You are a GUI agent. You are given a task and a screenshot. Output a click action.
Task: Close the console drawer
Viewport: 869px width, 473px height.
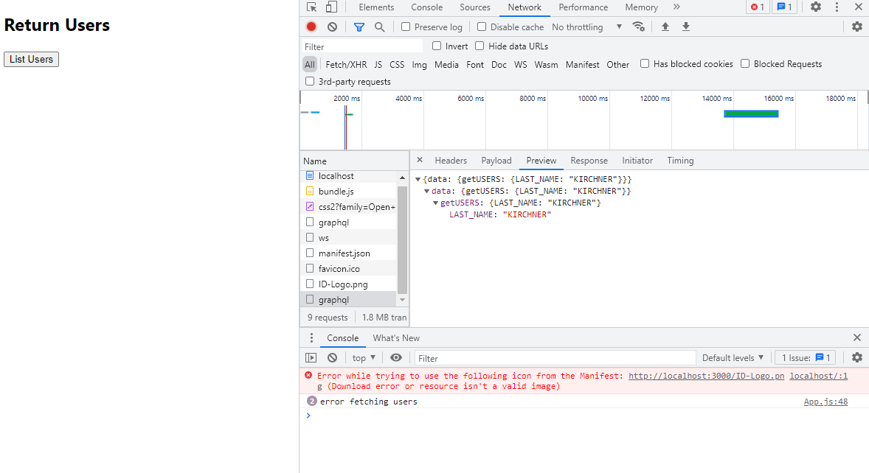point(856,337)
